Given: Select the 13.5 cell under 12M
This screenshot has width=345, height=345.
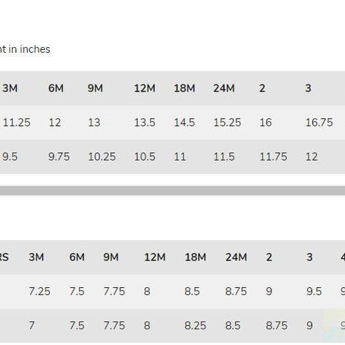Looking at the screenshot, I should 144,123.
